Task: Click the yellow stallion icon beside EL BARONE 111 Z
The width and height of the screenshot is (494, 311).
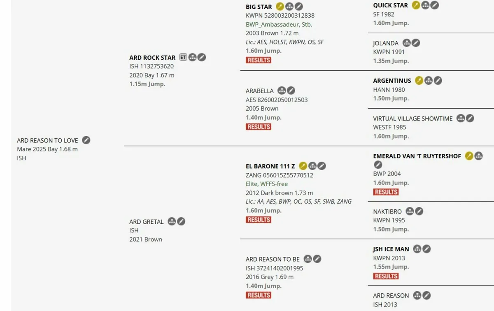Action: coord(303,166)
